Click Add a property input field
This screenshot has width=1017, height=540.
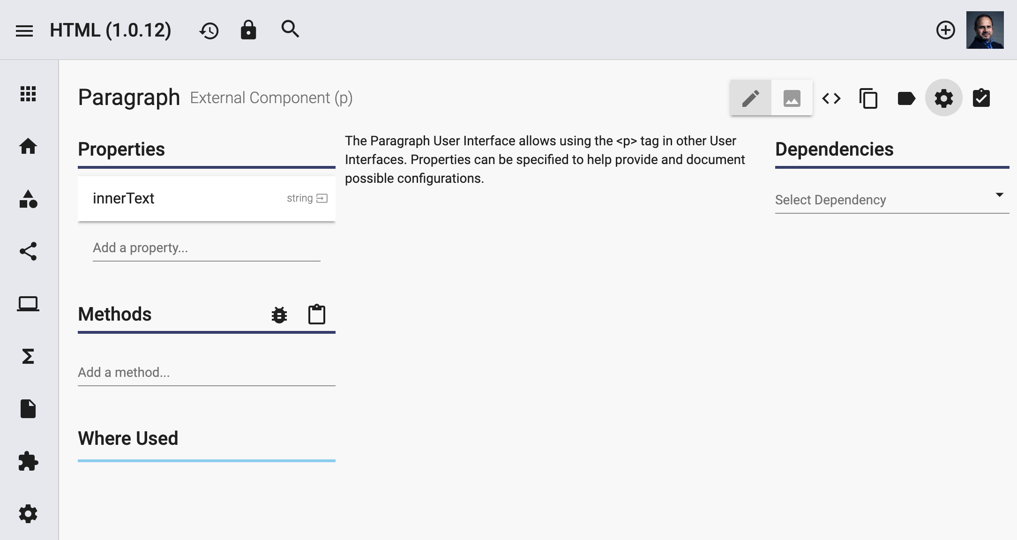pyautogui.click(x=207, y=248)
